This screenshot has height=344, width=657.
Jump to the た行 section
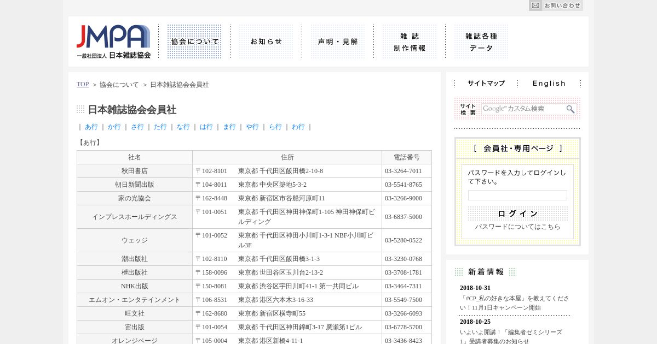point(160,127)
